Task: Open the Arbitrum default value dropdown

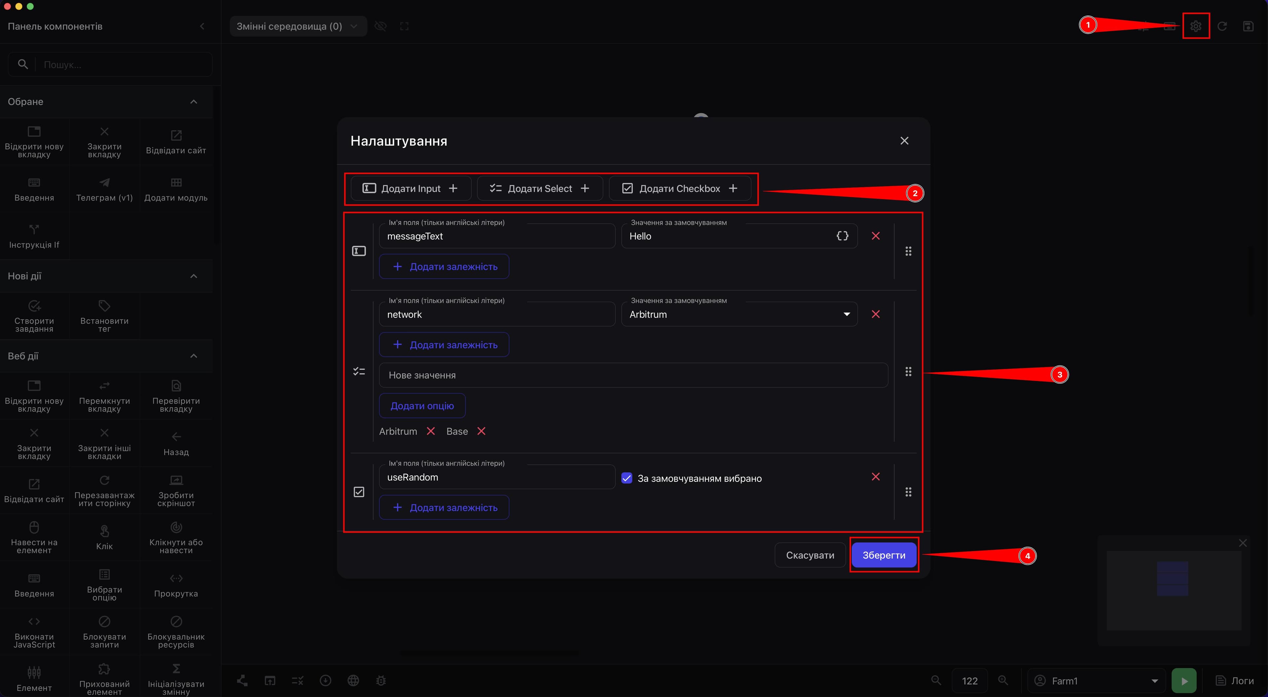Action: [739, 314]
